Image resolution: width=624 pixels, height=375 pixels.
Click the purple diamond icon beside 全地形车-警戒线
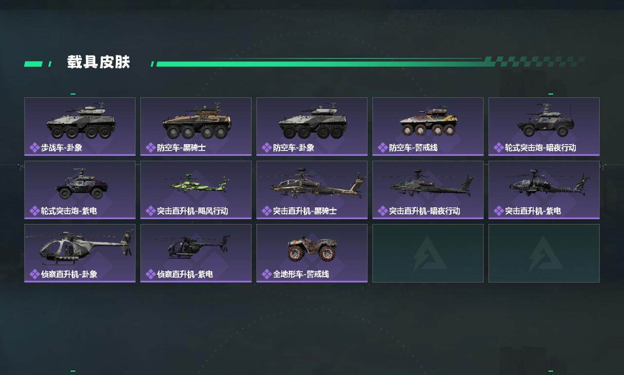(x=267, y=274)
